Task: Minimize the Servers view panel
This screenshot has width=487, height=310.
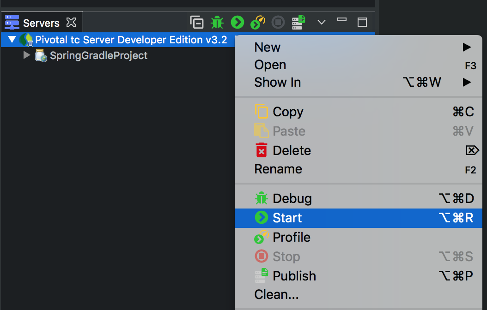Action: pos(342,20)
